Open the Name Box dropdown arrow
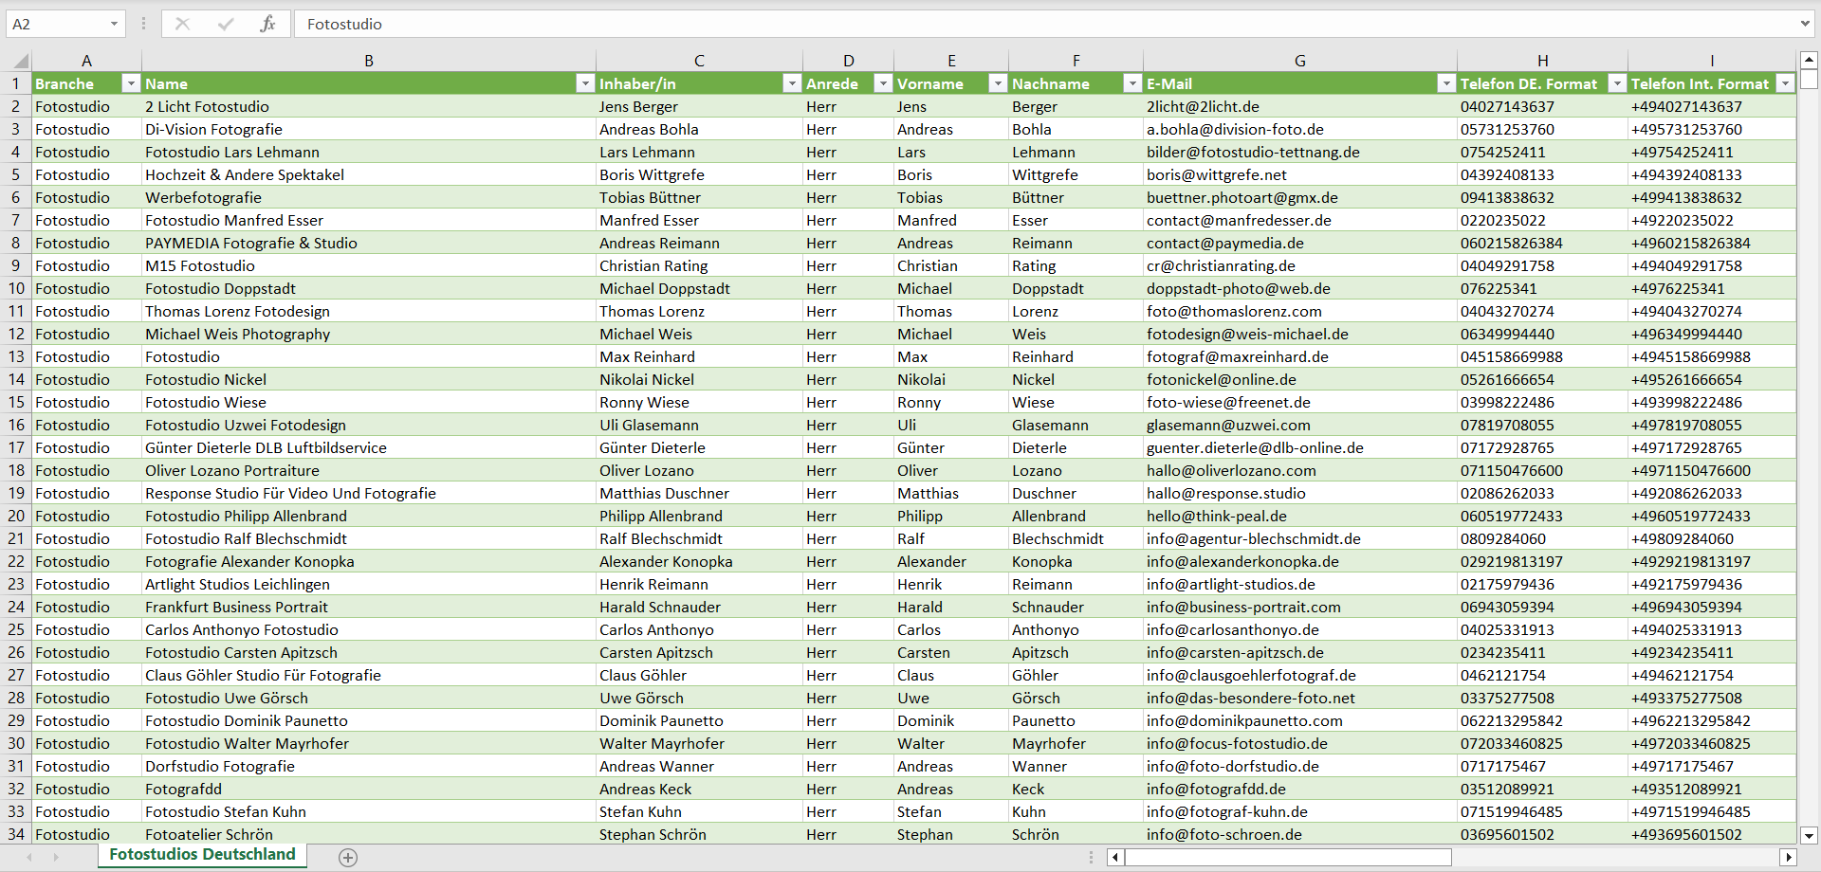The image size is (1821, 872). coord(114,24)
